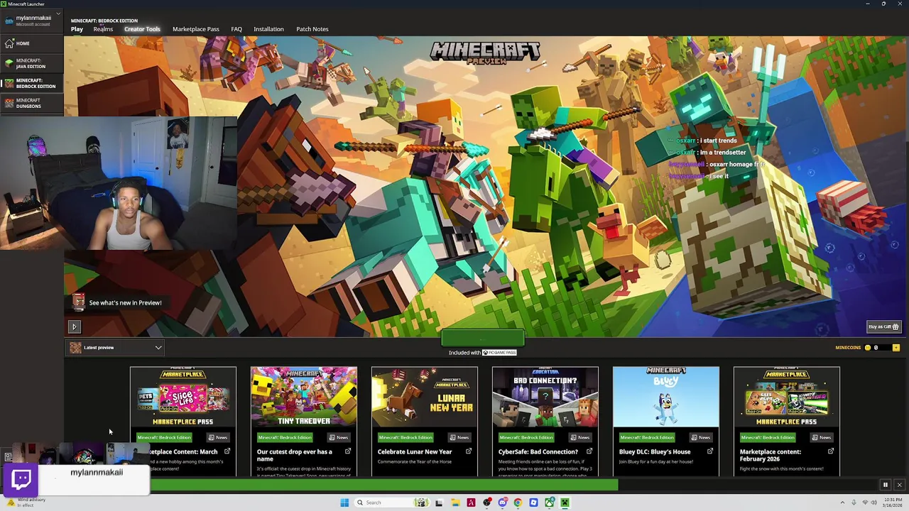The image size is (909, 511).
Task: Click Bedrock Edition tag on Bluey card
Action: click(646, 437)
